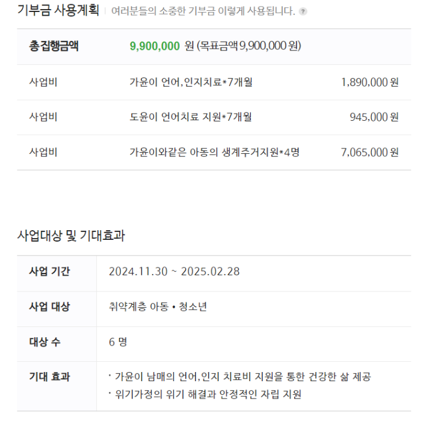Click the 7,065,000 원 amount

(370, 153)
